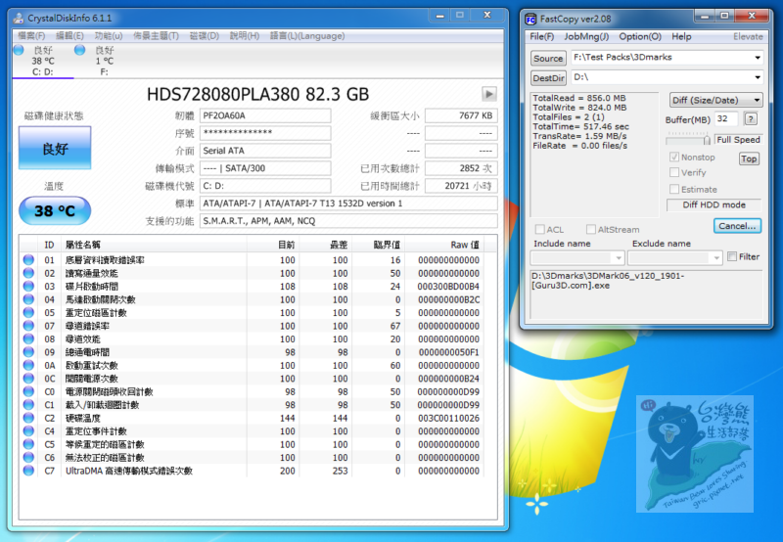
Task: Select the F: disk status icon
Action: click(79, 50)
